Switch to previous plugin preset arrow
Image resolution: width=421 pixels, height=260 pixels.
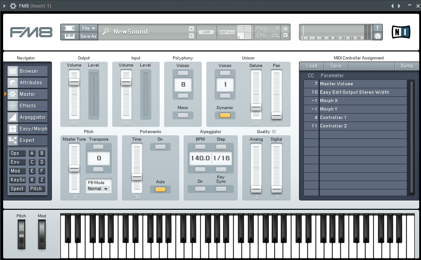click(392, 6)
